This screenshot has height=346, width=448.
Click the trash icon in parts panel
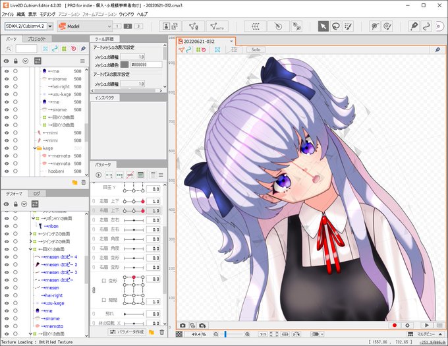pos(84,183)
